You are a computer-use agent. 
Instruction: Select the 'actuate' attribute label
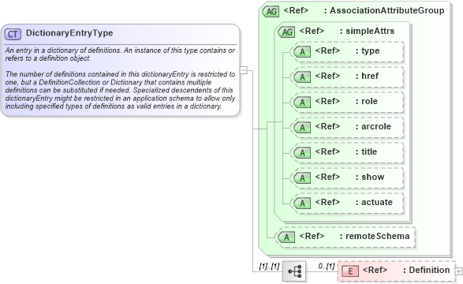pyautogui.click(x=377, y=202)
